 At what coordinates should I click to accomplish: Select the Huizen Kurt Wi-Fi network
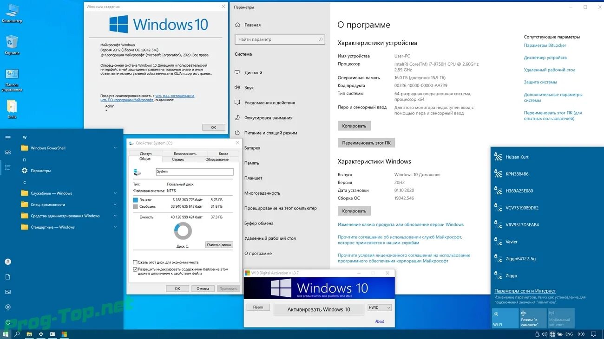point(546,157)
